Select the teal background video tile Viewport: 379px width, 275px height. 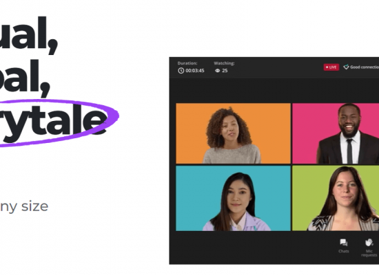click(x=233, y=198)
